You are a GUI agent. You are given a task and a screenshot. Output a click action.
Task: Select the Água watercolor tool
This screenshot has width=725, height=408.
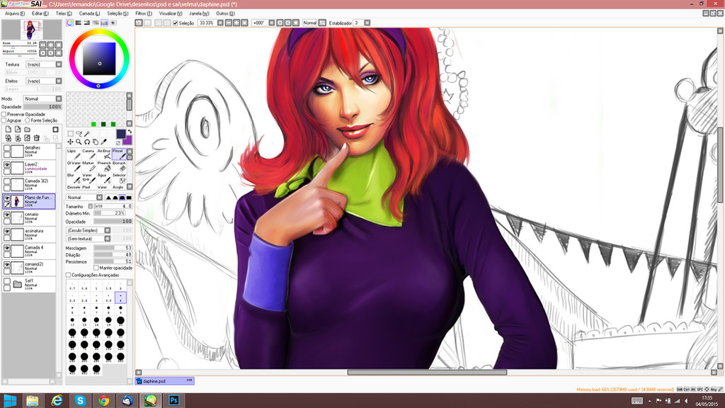coord(104,178)
